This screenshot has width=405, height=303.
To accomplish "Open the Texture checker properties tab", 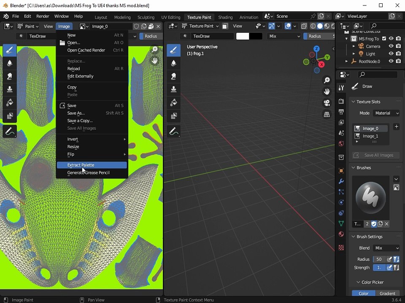I will (x=341, y=247).
